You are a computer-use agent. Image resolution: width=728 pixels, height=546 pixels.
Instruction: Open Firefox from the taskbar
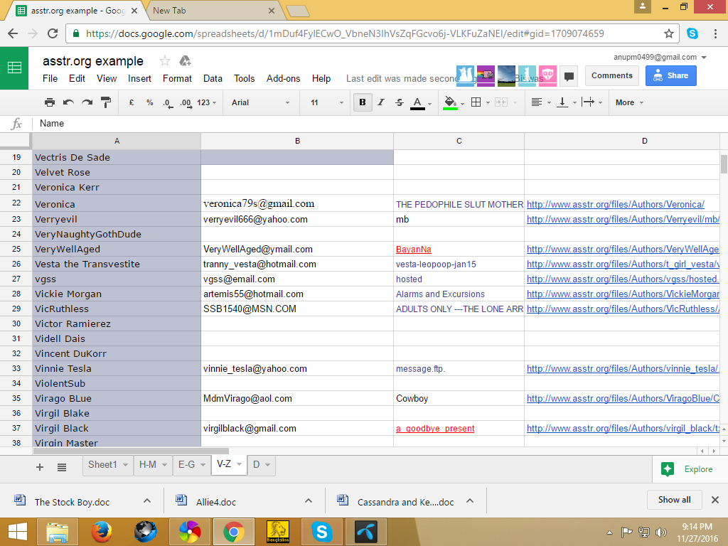pyautogui.click(x=101, y=532)
